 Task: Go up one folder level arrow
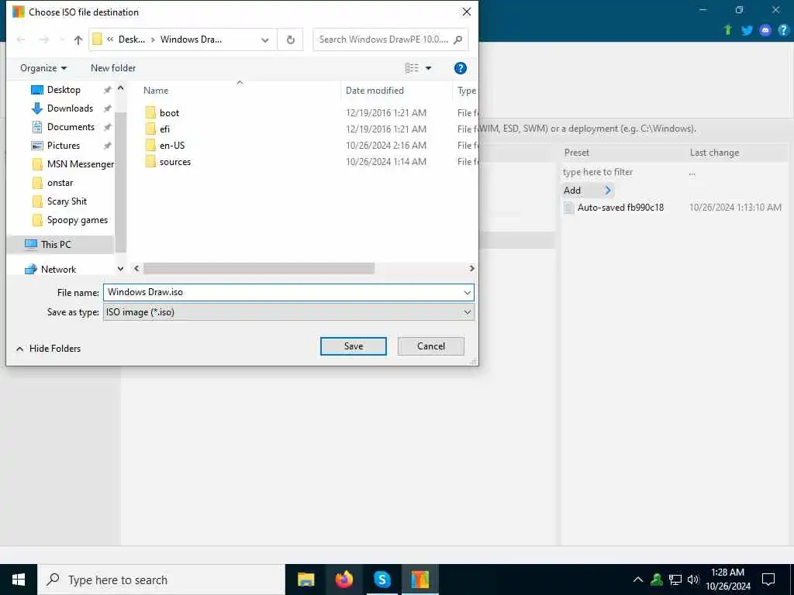click(x=78, y=40)
